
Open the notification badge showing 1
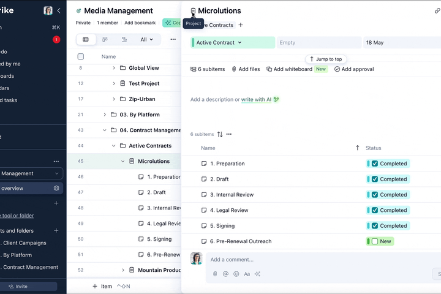[56, 40]
